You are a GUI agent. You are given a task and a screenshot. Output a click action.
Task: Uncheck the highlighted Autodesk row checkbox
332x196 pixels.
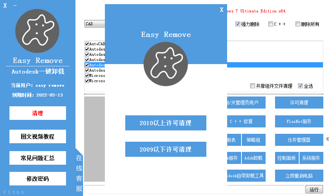point(87,65)
